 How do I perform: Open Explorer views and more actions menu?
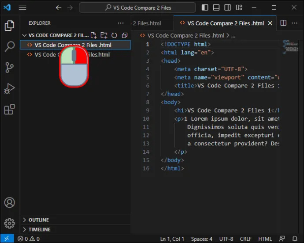[121, 23]
